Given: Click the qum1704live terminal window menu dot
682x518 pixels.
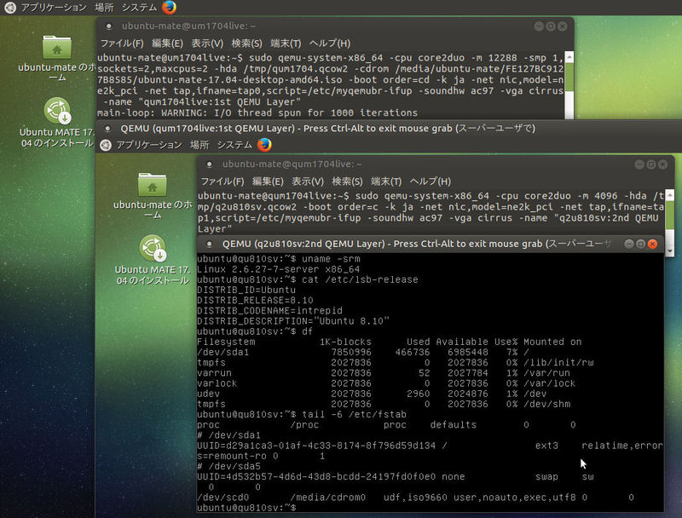Looking at the screenshot, I should 209,164.
